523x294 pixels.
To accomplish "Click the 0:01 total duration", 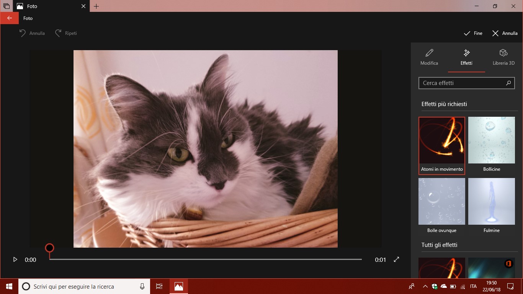I will pos(381,260).
